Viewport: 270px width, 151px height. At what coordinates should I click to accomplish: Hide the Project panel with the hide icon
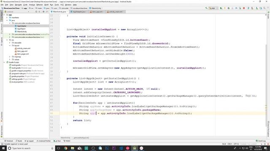click(x=47, y=12)
